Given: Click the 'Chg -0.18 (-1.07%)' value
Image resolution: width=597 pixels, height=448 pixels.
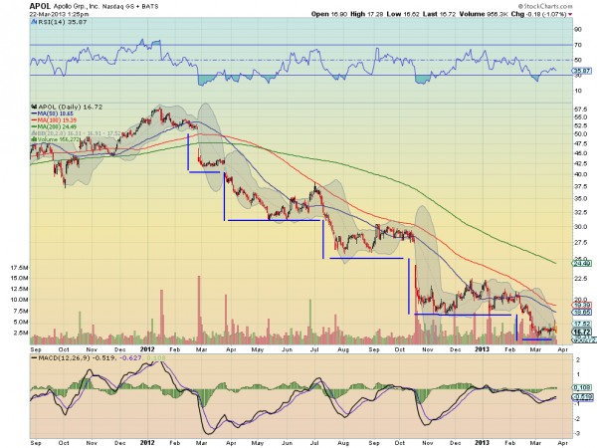Looking at the screenshot, I should 538,14.
